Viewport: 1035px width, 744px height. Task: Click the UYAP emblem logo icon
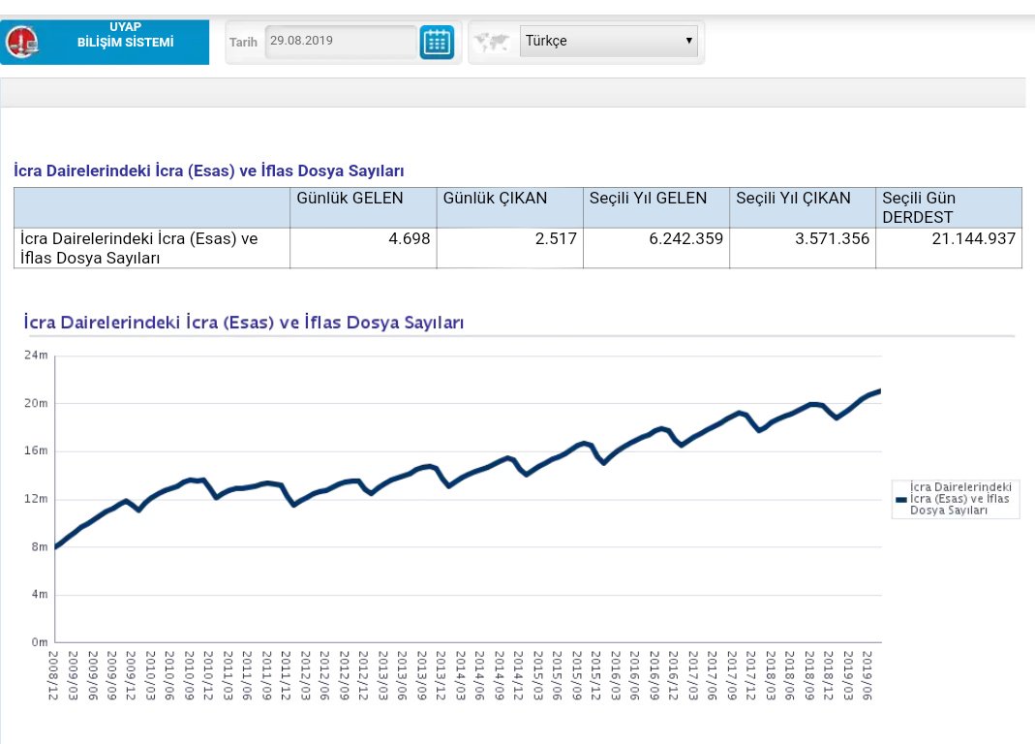point(21,43)
